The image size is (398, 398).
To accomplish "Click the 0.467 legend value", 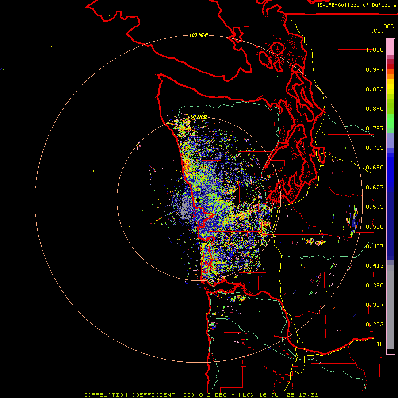I will (x=375, y=246).
